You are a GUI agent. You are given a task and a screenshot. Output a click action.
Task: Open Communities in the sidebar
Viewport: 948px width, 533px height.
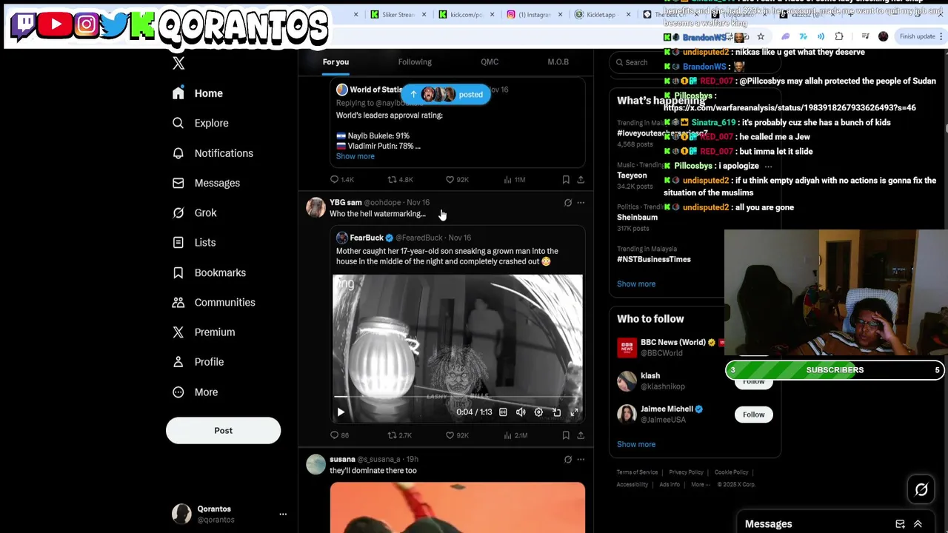[214, 303]
